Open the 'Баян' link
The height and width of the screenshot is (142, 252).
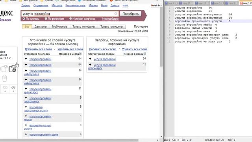click(x=104, y=6)
